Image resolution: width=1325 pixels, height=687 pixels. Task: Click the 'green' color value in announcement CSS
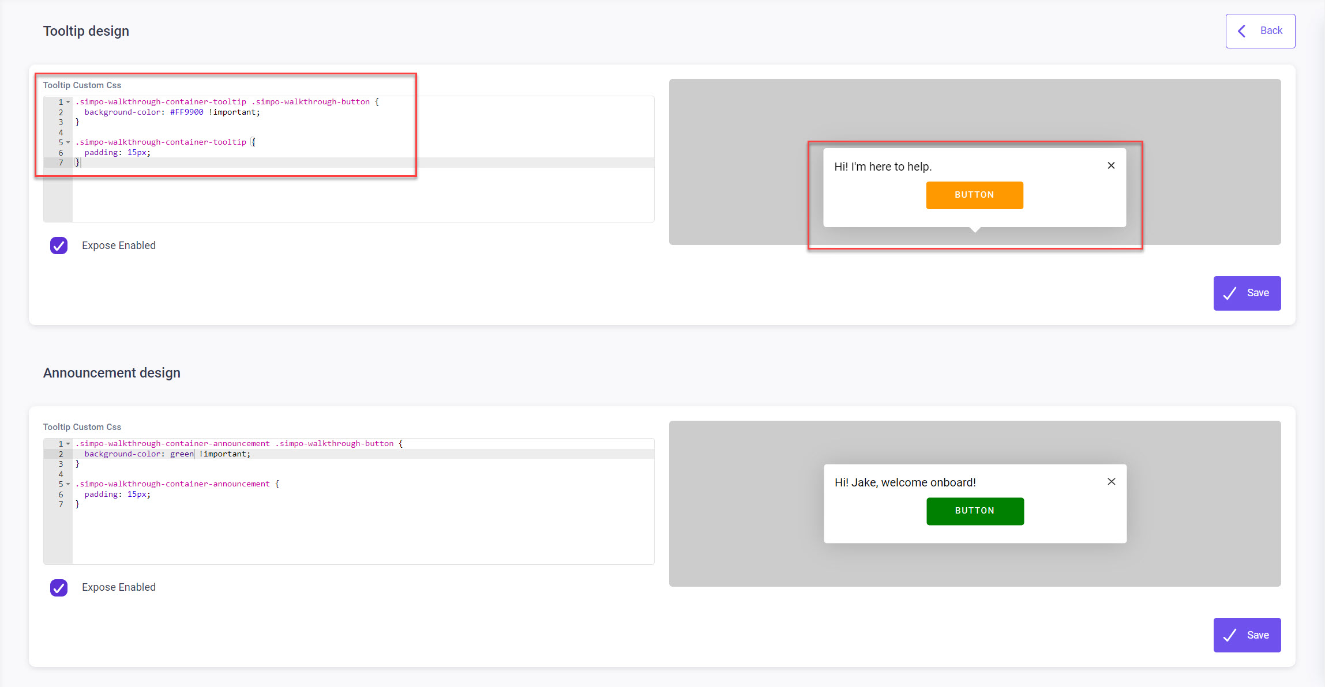pyautogui.click(x=182, y=454)
